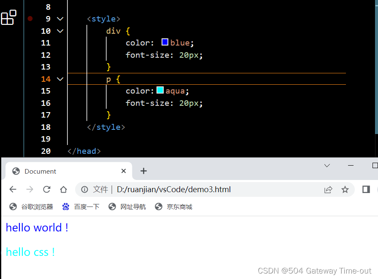Viewport: 378px width, 279px height.
Task: Go to the browser home page
Action: pyautogui.click(x=63, y=189)
